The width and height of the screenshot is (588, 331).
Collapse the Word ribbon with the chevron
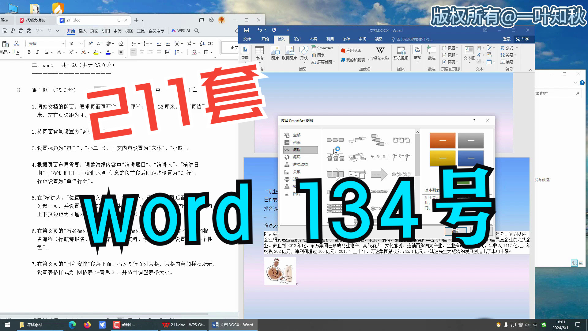[x=530, y=70]
